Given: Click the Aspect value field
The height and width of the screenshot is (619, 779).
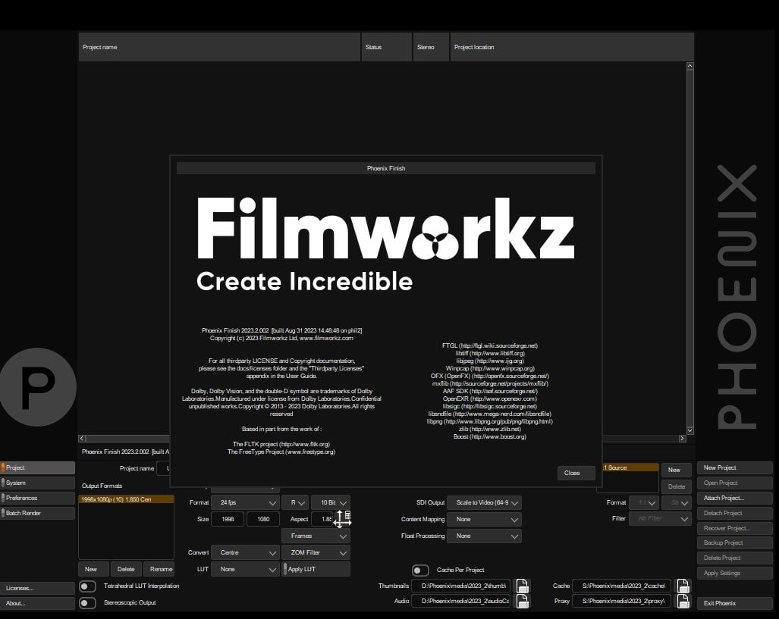Looking at the screenshot, I should click(322, 519).
